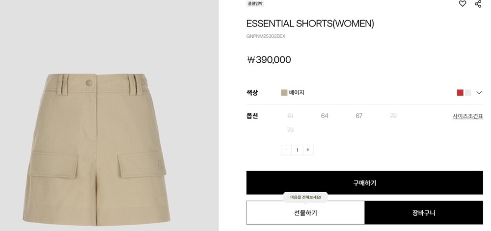Screen dimensions: 491x231
Task: Click the 선물하기 gift button
Action: [x=305, y=212]
